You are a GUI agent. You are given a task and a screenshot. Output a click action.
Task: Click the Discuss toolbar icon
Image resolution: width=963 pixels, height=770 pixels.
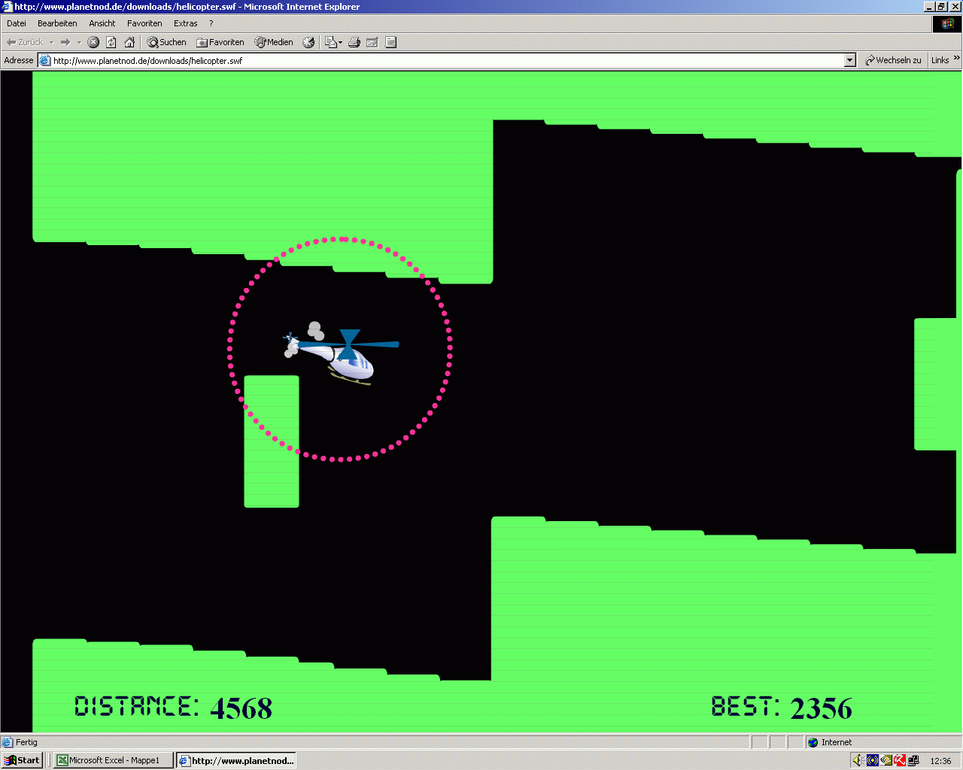[x=390, y=42]
